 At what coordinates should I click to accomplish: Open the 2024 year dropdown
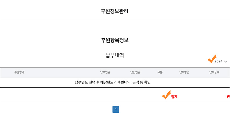point(221,61)
